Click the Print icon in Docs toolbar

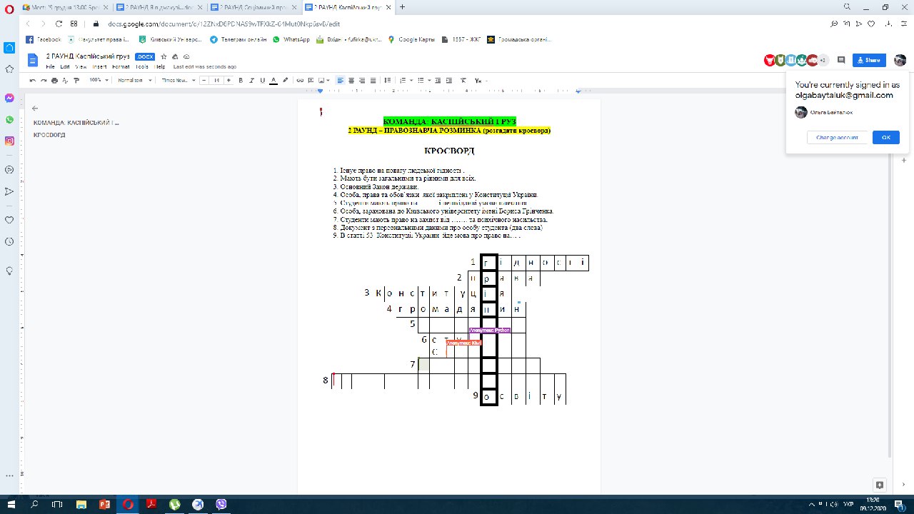[54, 81]
